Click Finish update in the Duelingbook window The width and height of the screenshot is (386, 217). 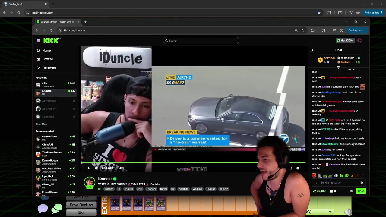(x=374, y=13)
